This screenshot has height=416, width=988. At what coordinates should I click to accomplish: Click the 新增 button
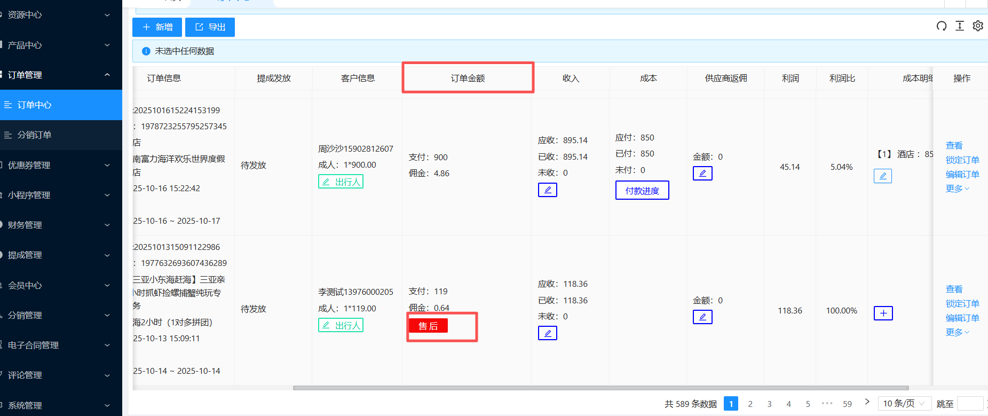(x=157, y=27)
